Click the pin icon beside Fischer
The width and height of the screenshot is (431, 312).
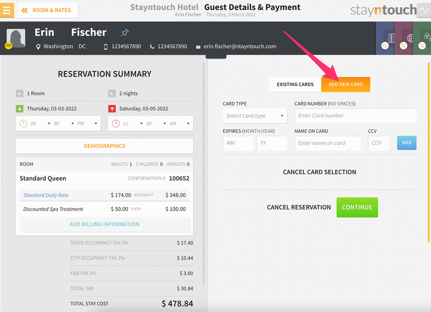(125, 33)
